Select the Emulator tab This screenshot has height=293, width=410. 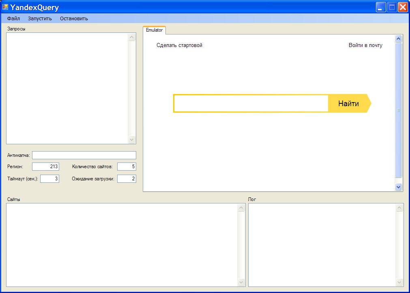coord(154,30)
